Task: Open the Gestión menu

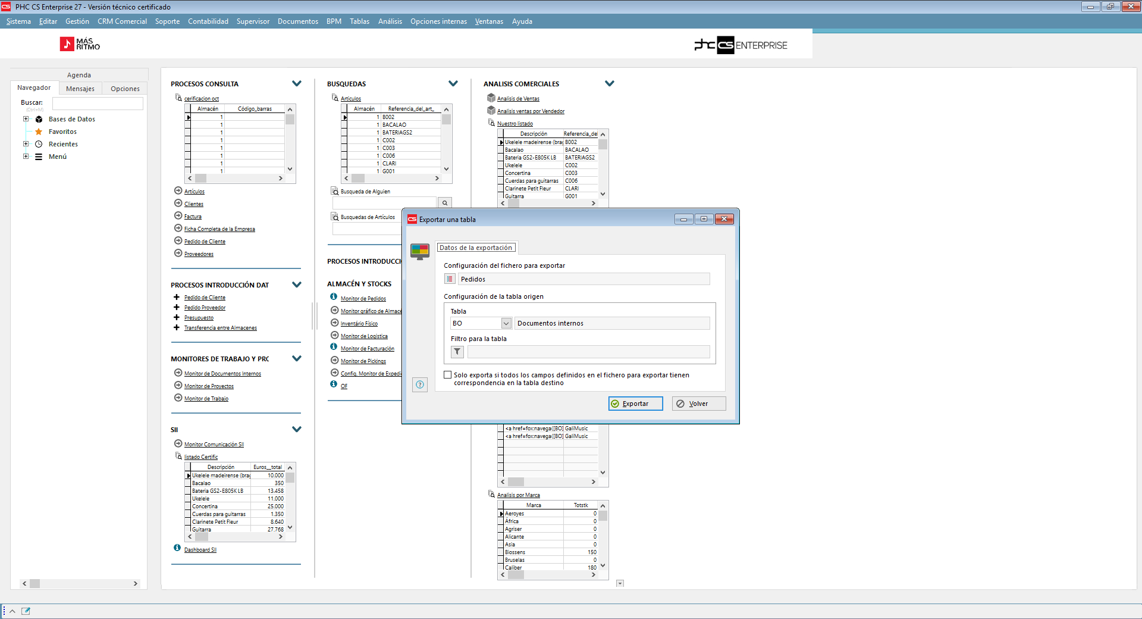Action: (77, 21)
